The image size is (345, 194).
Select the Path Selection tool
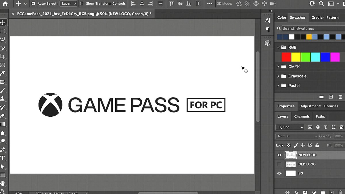click(3, 166)
